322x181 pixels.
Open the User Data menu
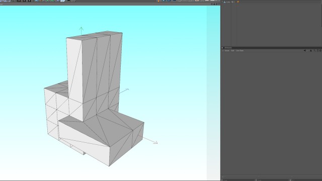tap(239, 51)
